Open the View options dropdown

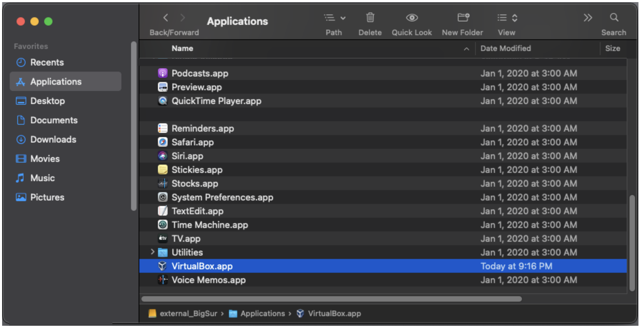click(507, 18)
